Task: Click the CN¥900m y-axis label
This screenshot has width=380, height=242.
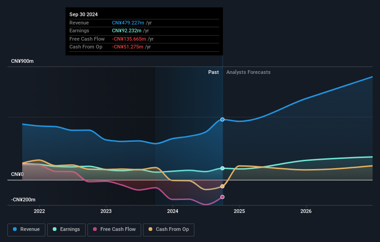Action: coord(22,61)
